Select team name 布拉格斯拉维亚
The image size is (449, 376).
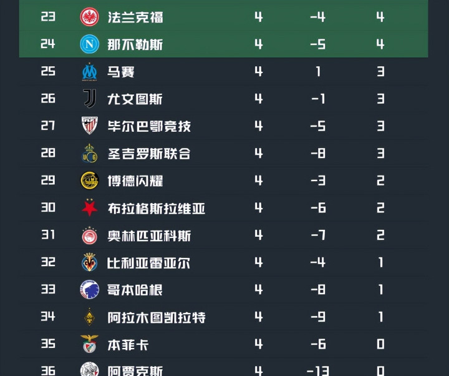[x=156, y=208]
